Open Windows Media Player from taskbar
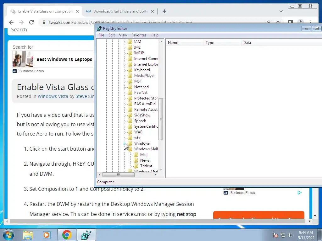This screenshot has width=322, height=241. click(x=47, y=235)
